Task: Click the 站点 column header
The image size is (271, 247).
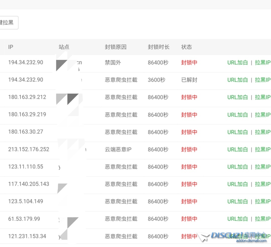Action: click(x=64, y=47)
